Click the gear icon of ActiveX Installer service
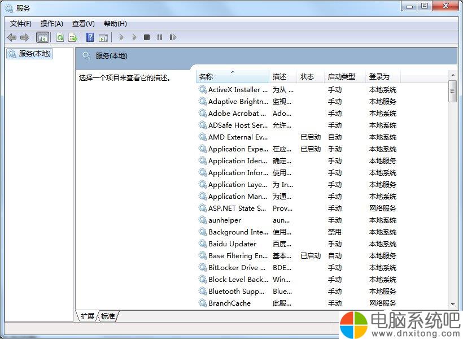The height and width of the screenshot is (339, 463). tap(203, 89)
